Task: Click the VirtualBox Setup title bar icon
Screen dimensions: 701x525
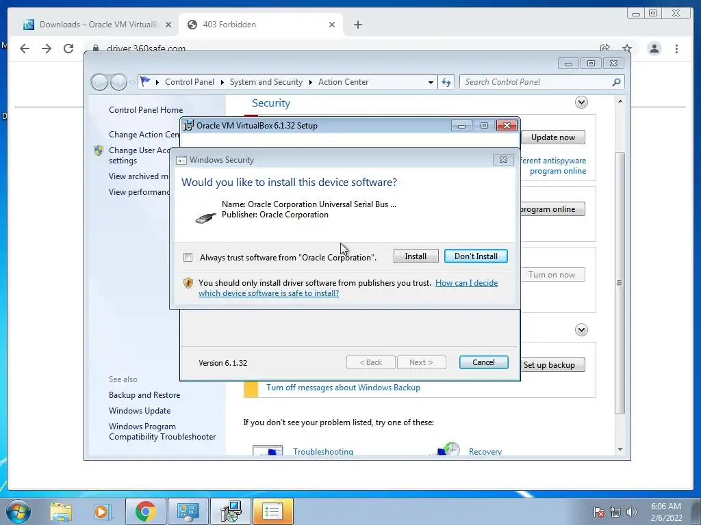Action: pos(189,126)
